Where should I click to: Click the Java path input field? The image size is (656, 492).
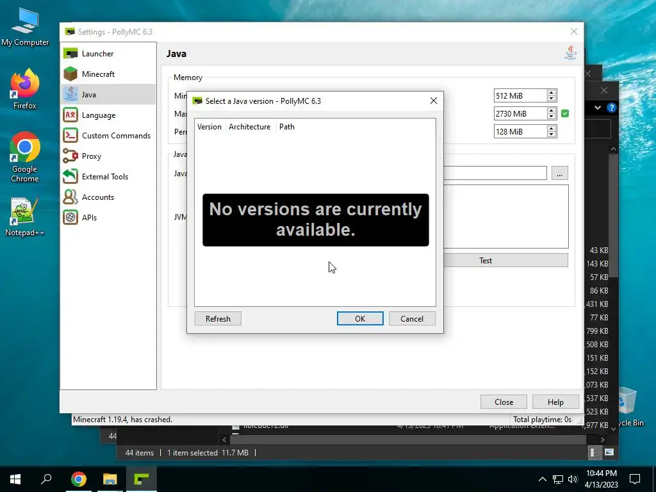[495, 173]
